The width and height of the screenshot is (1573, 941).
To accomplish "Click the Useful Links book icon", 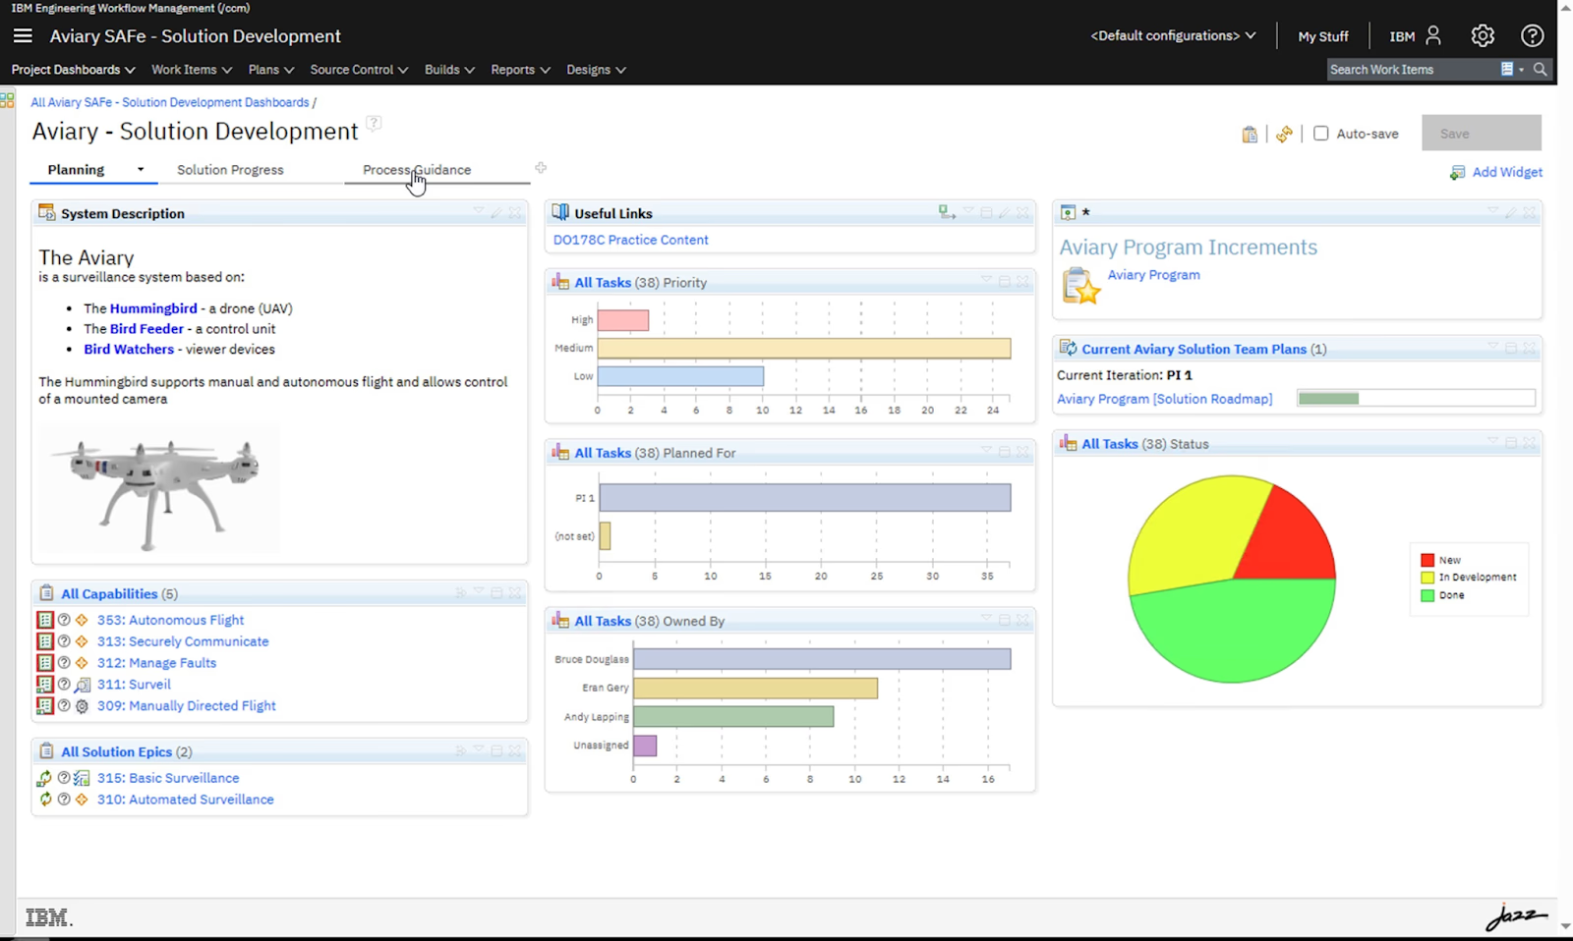I will click(x=560, y=212).
